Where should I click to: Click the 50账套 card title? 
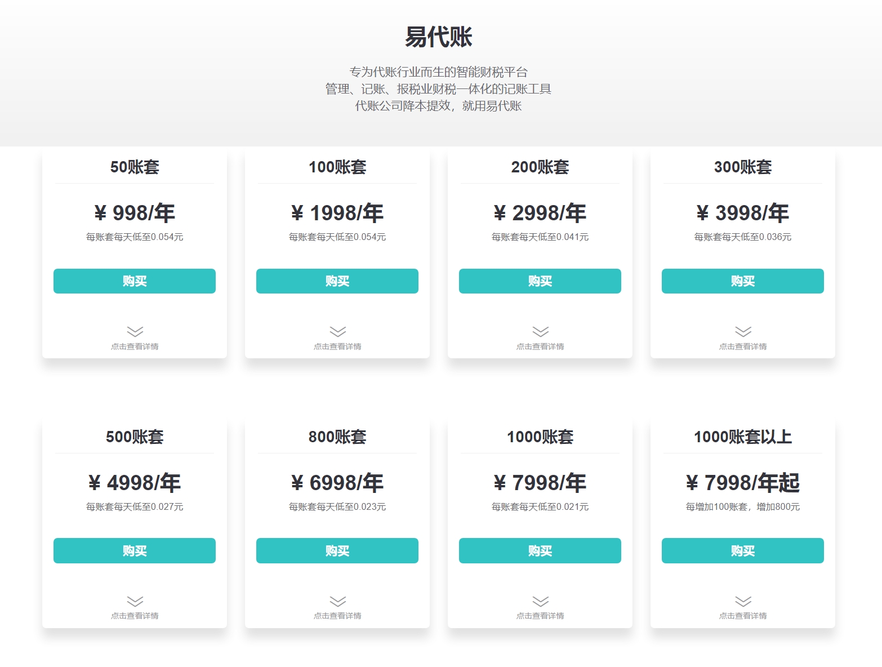pos(135,167)
